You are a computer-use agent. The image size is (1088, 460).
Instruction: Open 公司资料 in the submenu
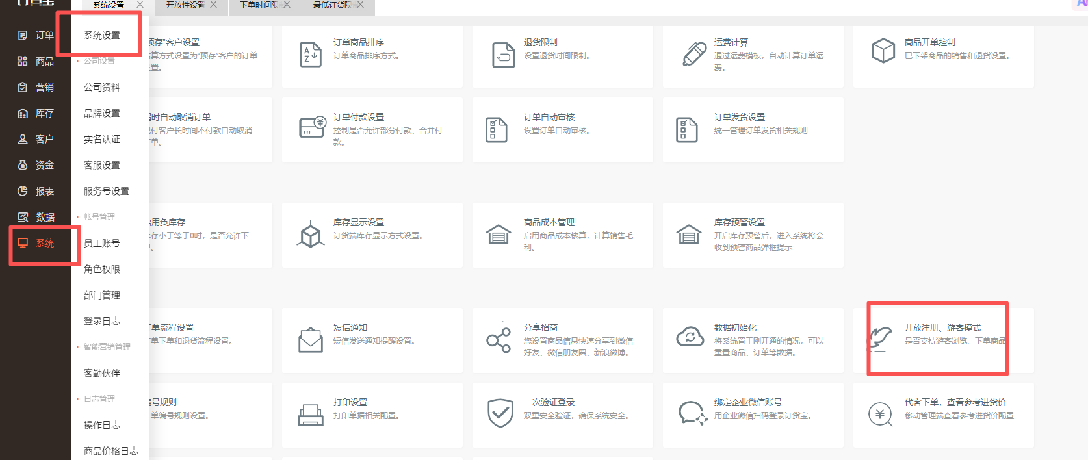[x=102, y=87]
